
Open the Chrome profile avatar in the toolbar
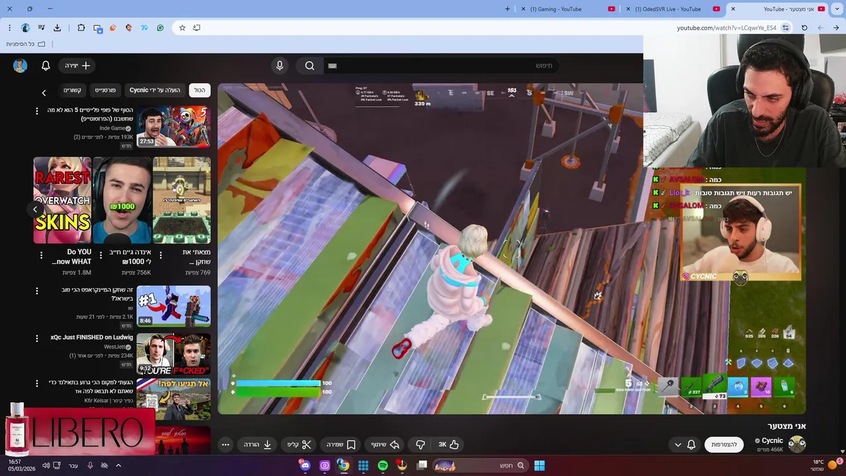[x=26, y=28]
